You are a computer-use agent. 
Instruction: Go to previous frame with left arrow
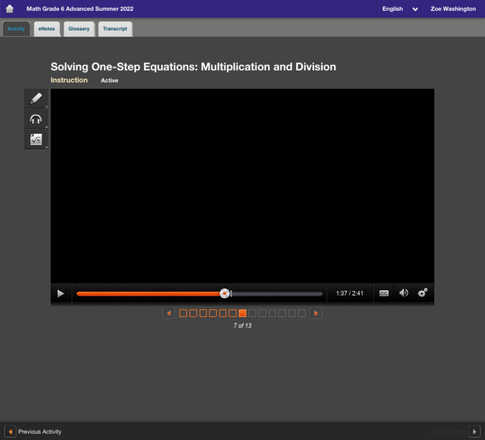[169, 313]
